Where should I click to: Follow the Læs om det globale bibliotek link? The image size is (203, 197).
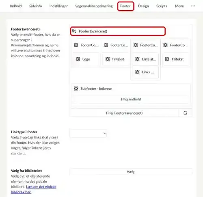tap(34, 189)
